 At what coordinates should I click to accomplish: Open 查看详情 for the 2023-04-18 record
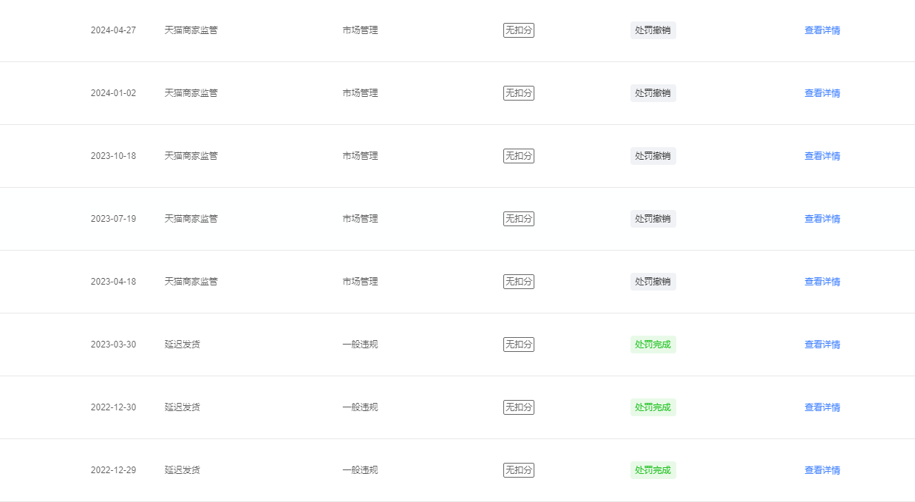pos(822,282)
